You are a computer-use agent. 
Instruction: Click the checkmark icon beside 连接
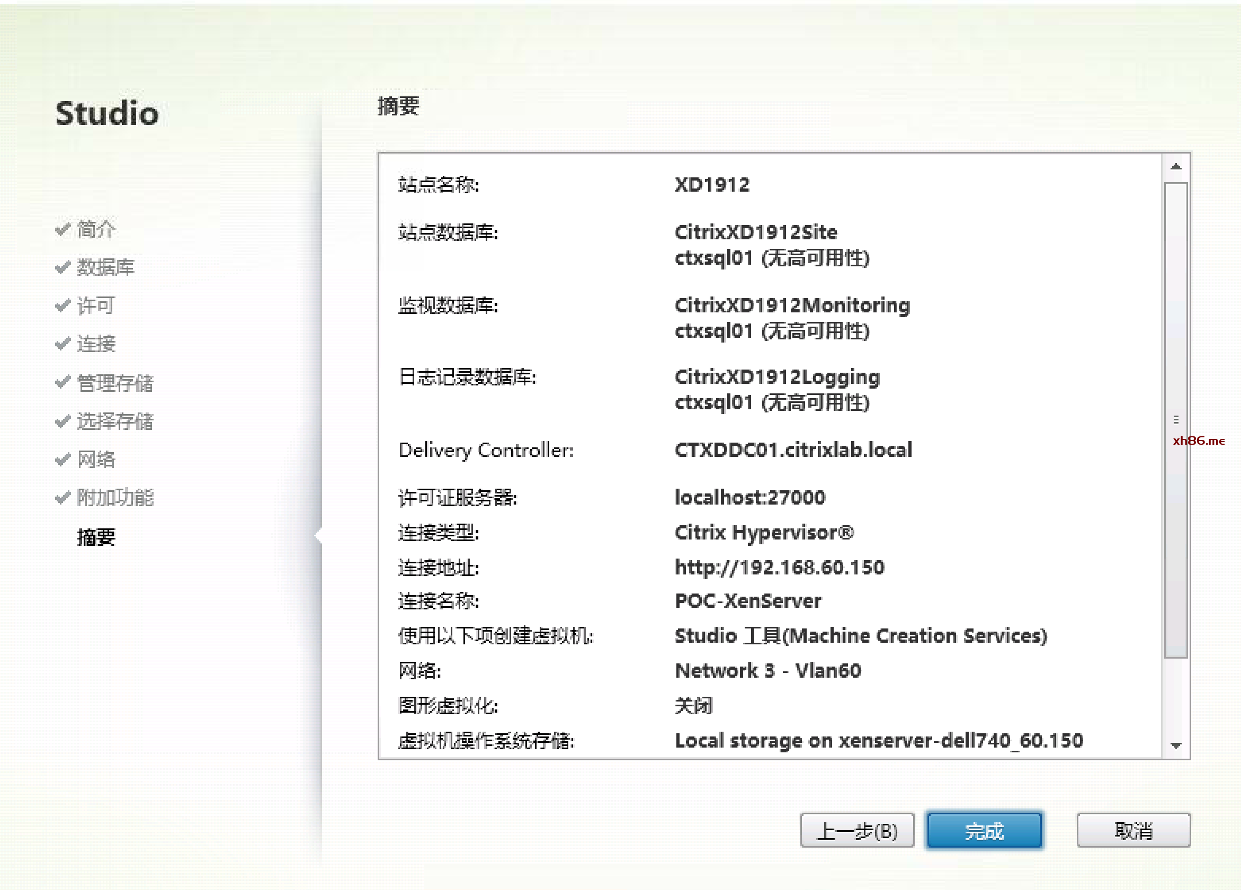tap(63, 344)
